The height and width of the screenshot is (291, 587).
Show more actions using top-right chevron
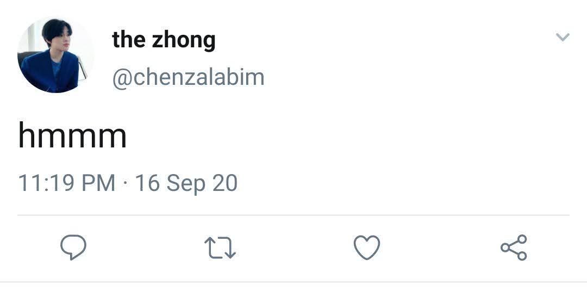563,36
